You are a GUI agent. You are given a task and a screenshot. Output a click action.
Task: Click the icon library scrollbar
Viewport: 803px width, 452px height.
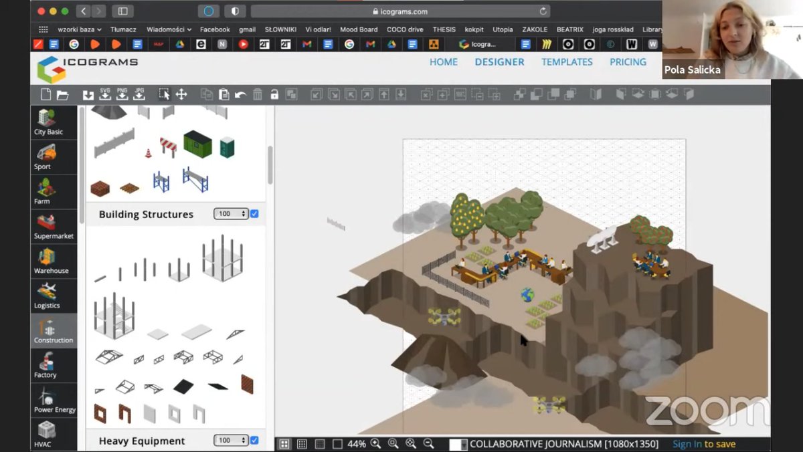pyautogui.click(x=270, y=165)
